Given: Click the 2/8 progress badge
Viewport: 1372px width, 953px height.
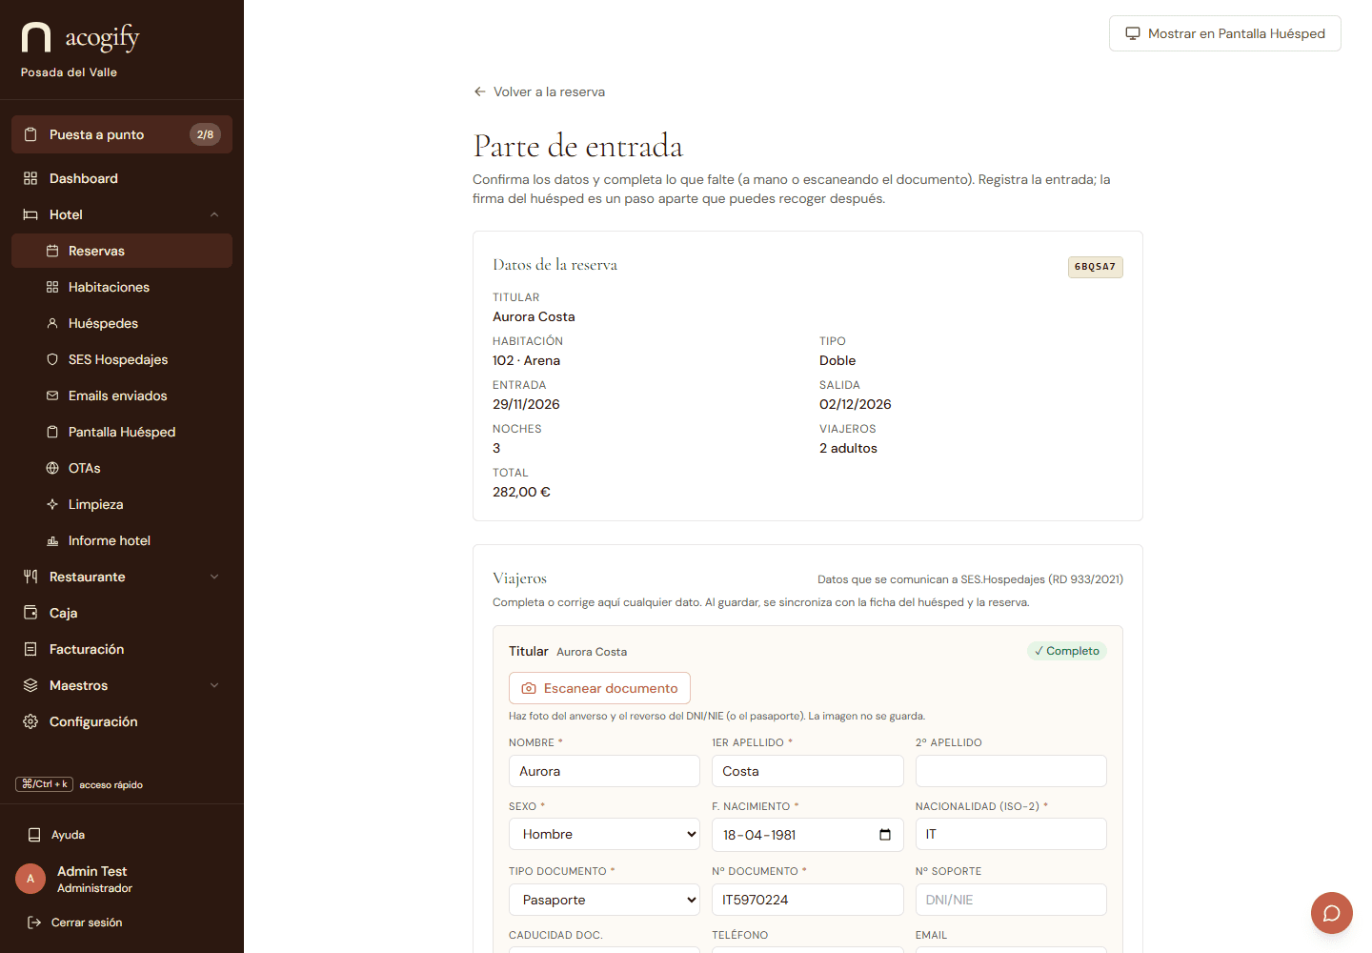Looking at the screenshot, I should (x=205, y=134).
